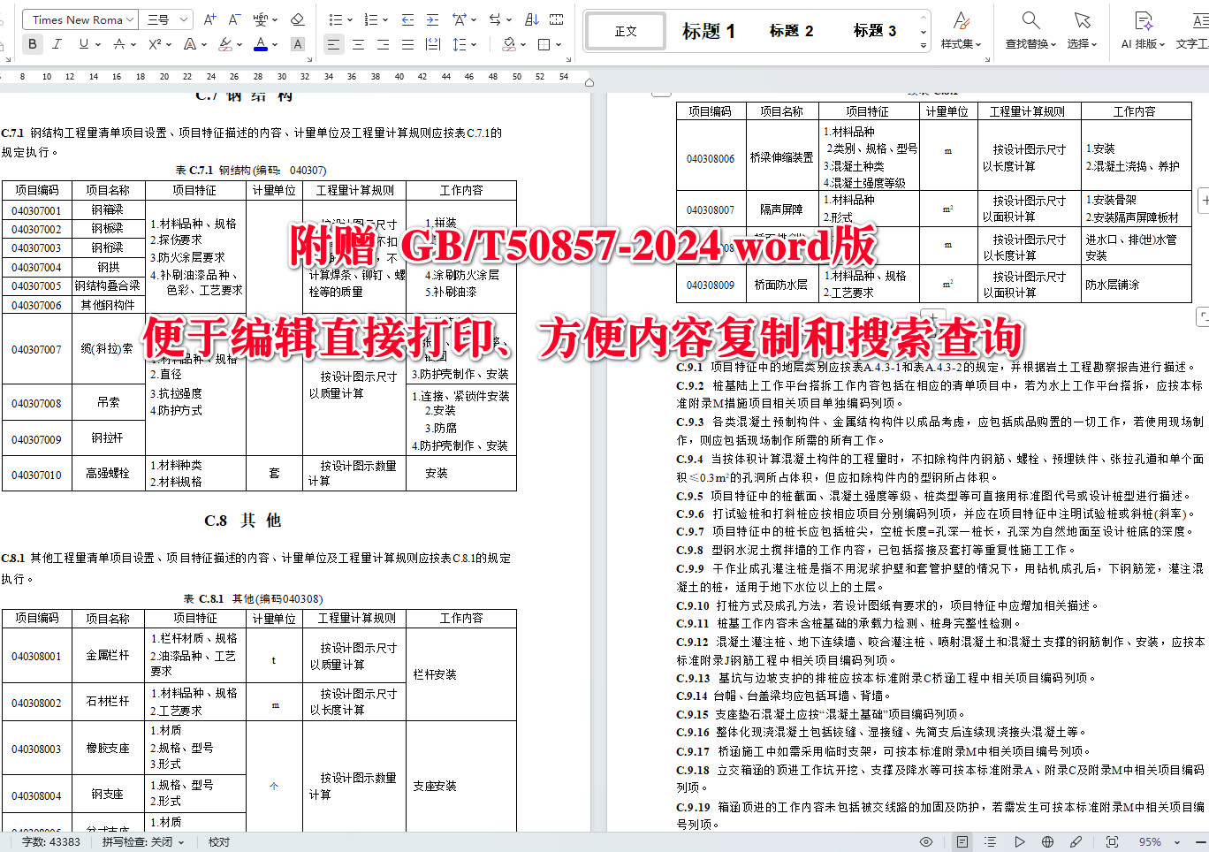Toggle bold formatting

point(33,44)
